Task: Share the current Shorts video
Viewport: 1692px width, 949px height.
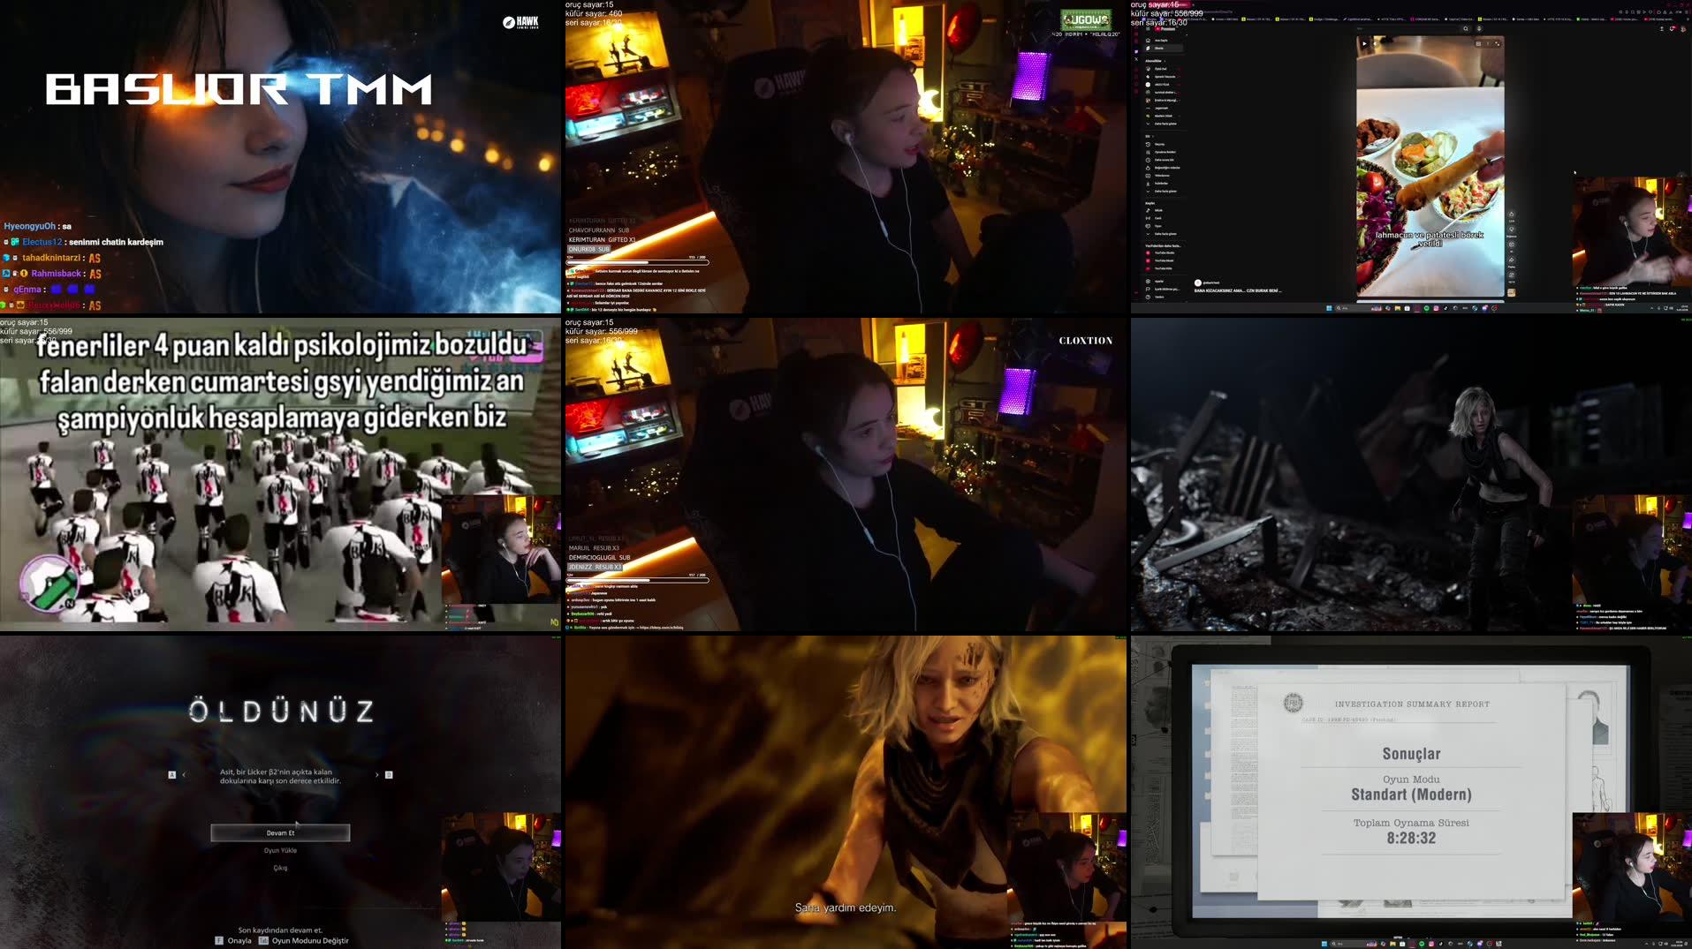Action: 1512,261
